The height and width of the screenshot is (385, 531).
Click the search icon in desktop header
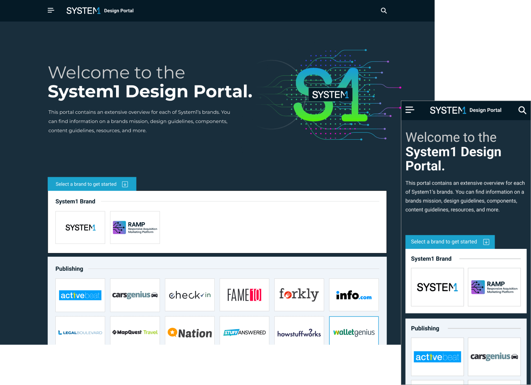(x=384, y=11)
